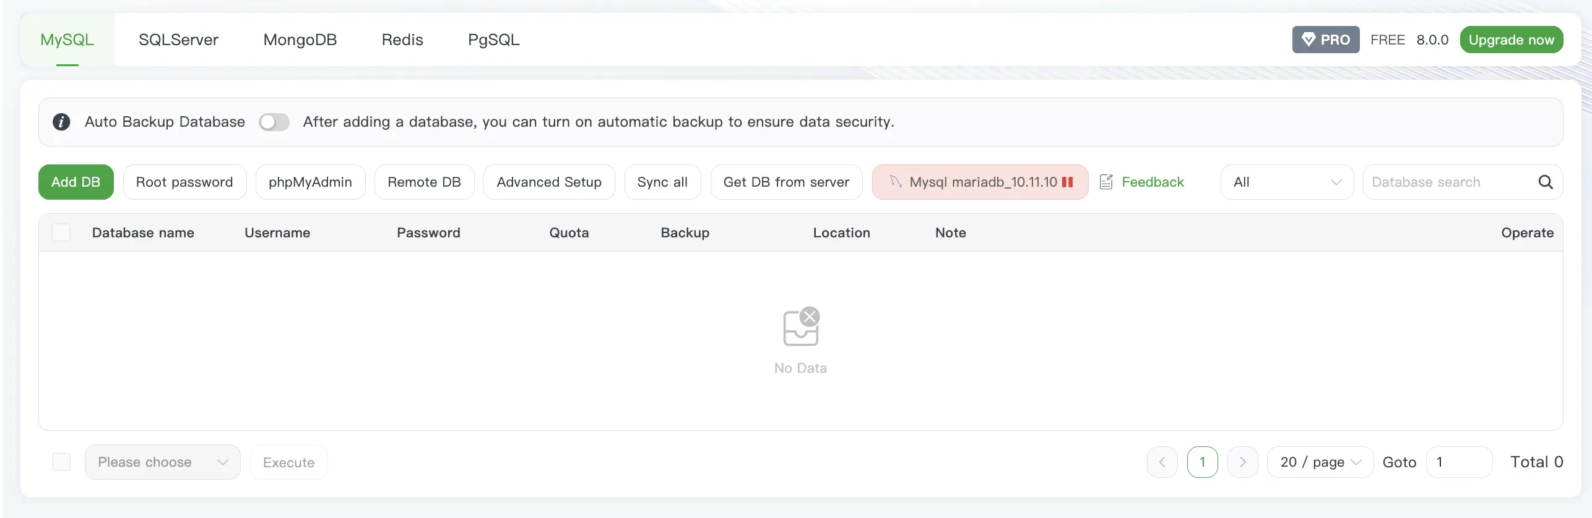Screen dimensions: 1592x518
Task: Toggle Auto Backup Database switch
Action: pyautogui.click(x=274, y=122)
